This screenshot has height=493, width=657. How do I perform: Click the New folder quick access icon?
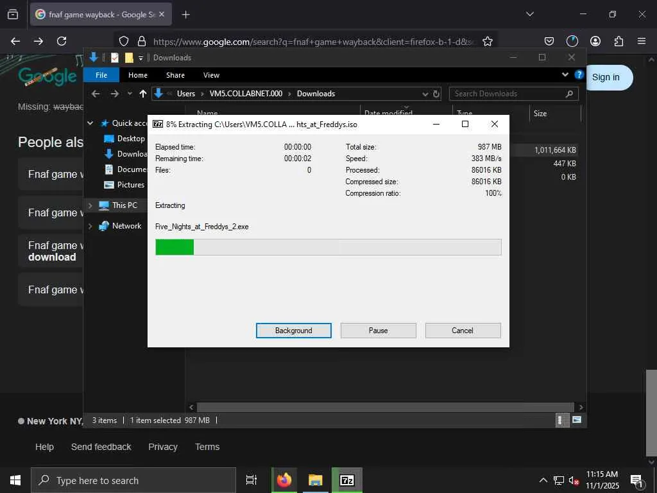point(129,58)
